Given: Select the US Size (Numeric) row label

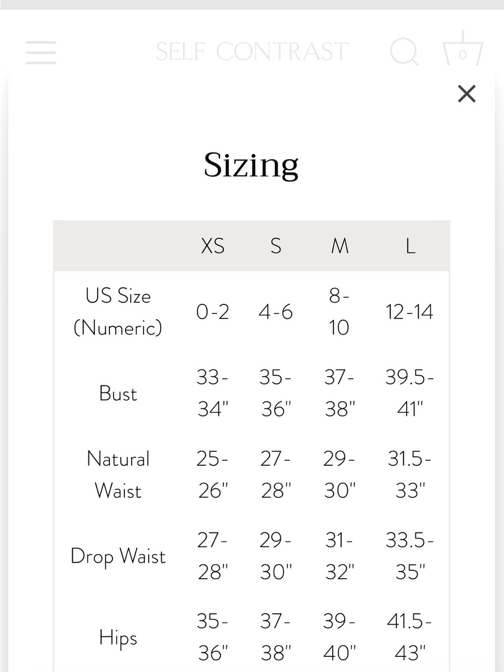Looking at the screenshot, I should 118,312.
